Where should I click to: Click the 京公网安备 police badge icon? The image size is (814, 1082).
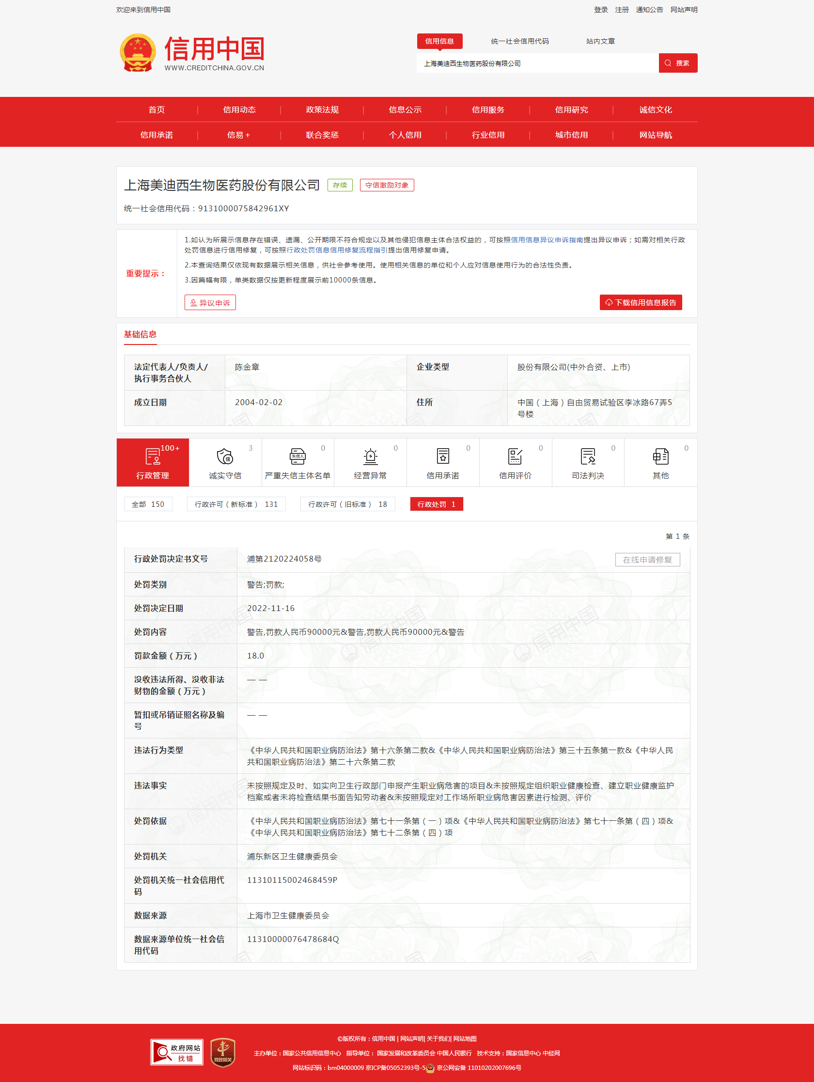(x=430, y=1068)
